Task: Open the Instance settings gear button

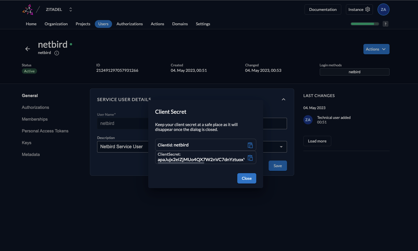Action: (359, 9)
